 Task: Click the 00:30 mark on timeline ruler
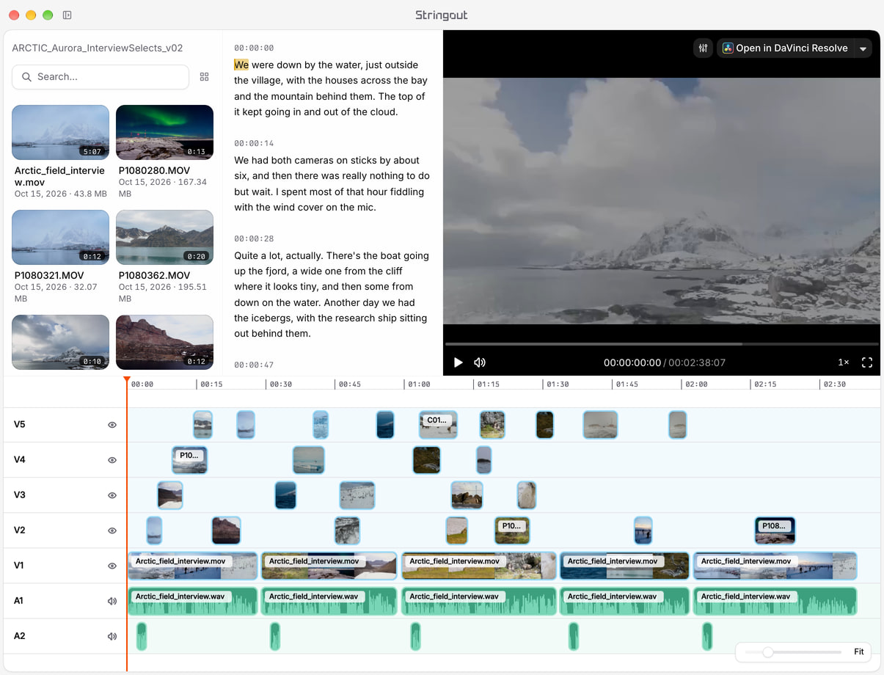(280, 384)
